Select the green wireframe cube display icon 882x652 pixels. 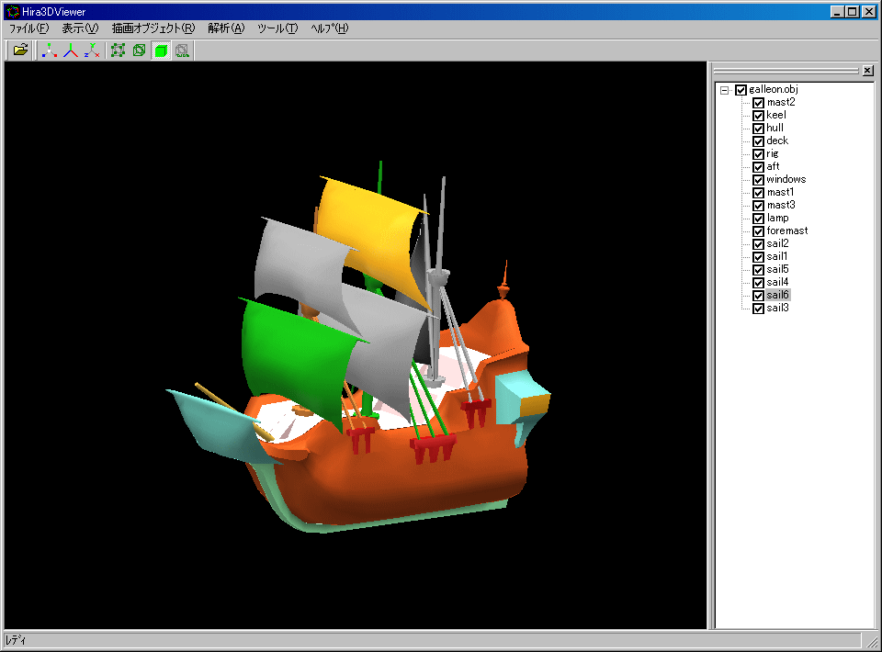point(140,51)
